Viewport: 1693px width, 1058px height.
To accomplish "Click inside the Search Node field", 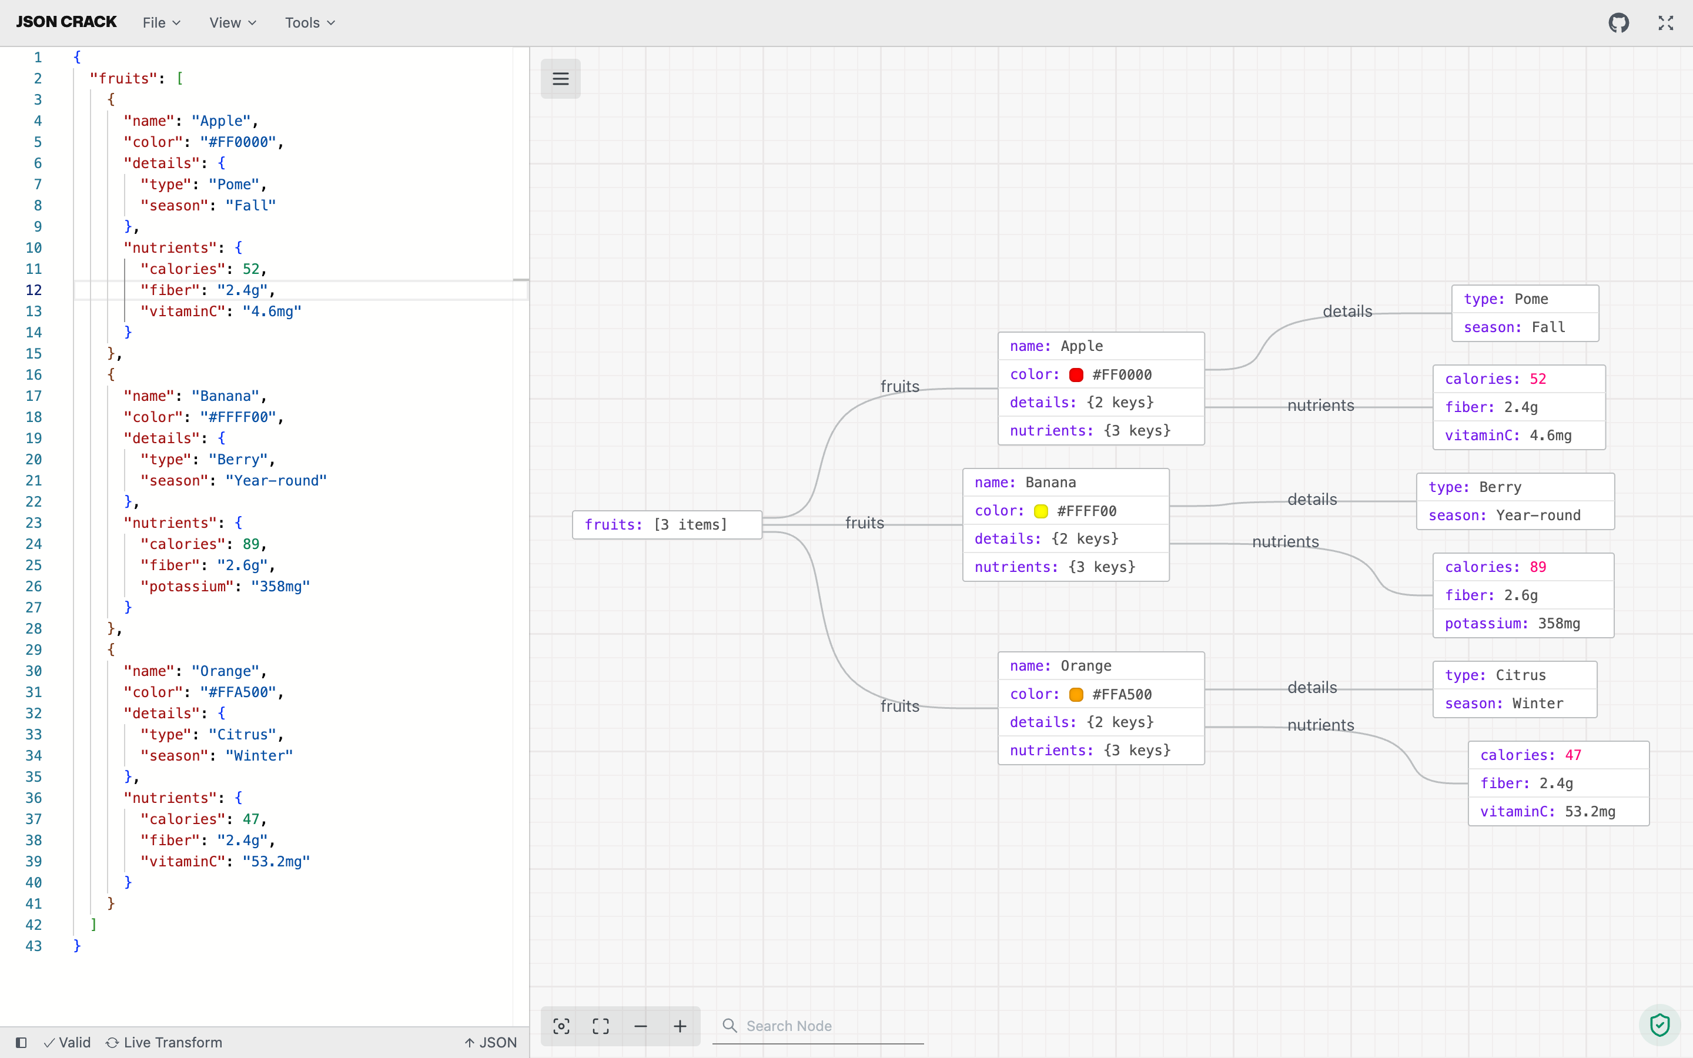I will click(805, 1025).
